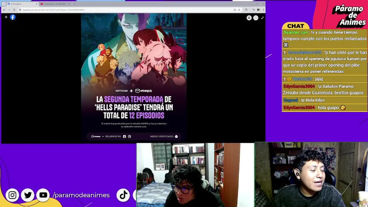Click the Twitter icon in stream overlay
The height and width of the screenshot is (207, 368).
pos(28,195)
